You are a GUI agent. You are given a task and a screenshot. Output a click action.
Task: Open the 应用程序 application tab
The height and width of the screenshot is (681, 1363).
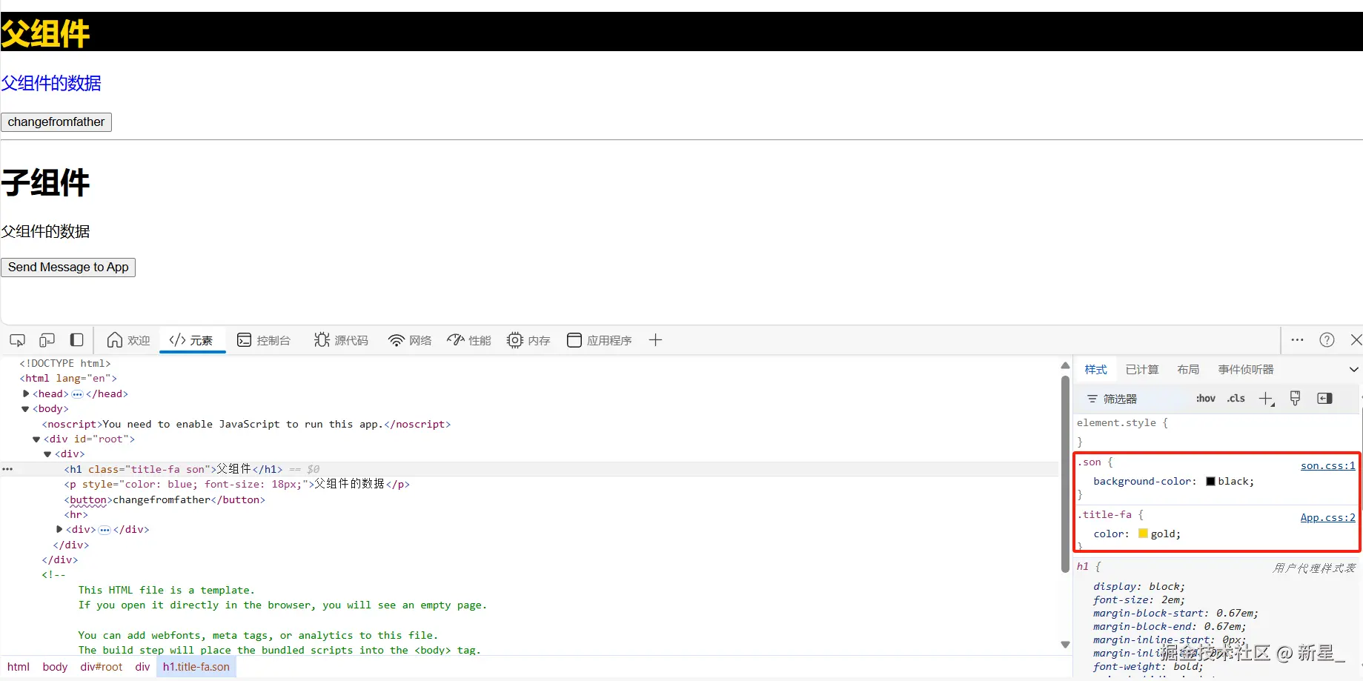coord(599,340)
